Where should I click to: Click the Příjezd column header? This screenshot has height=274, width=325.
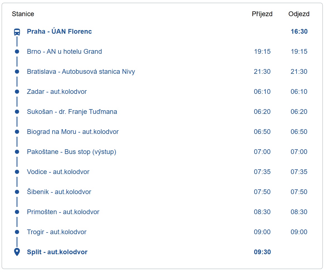click(x=262, y=14)
